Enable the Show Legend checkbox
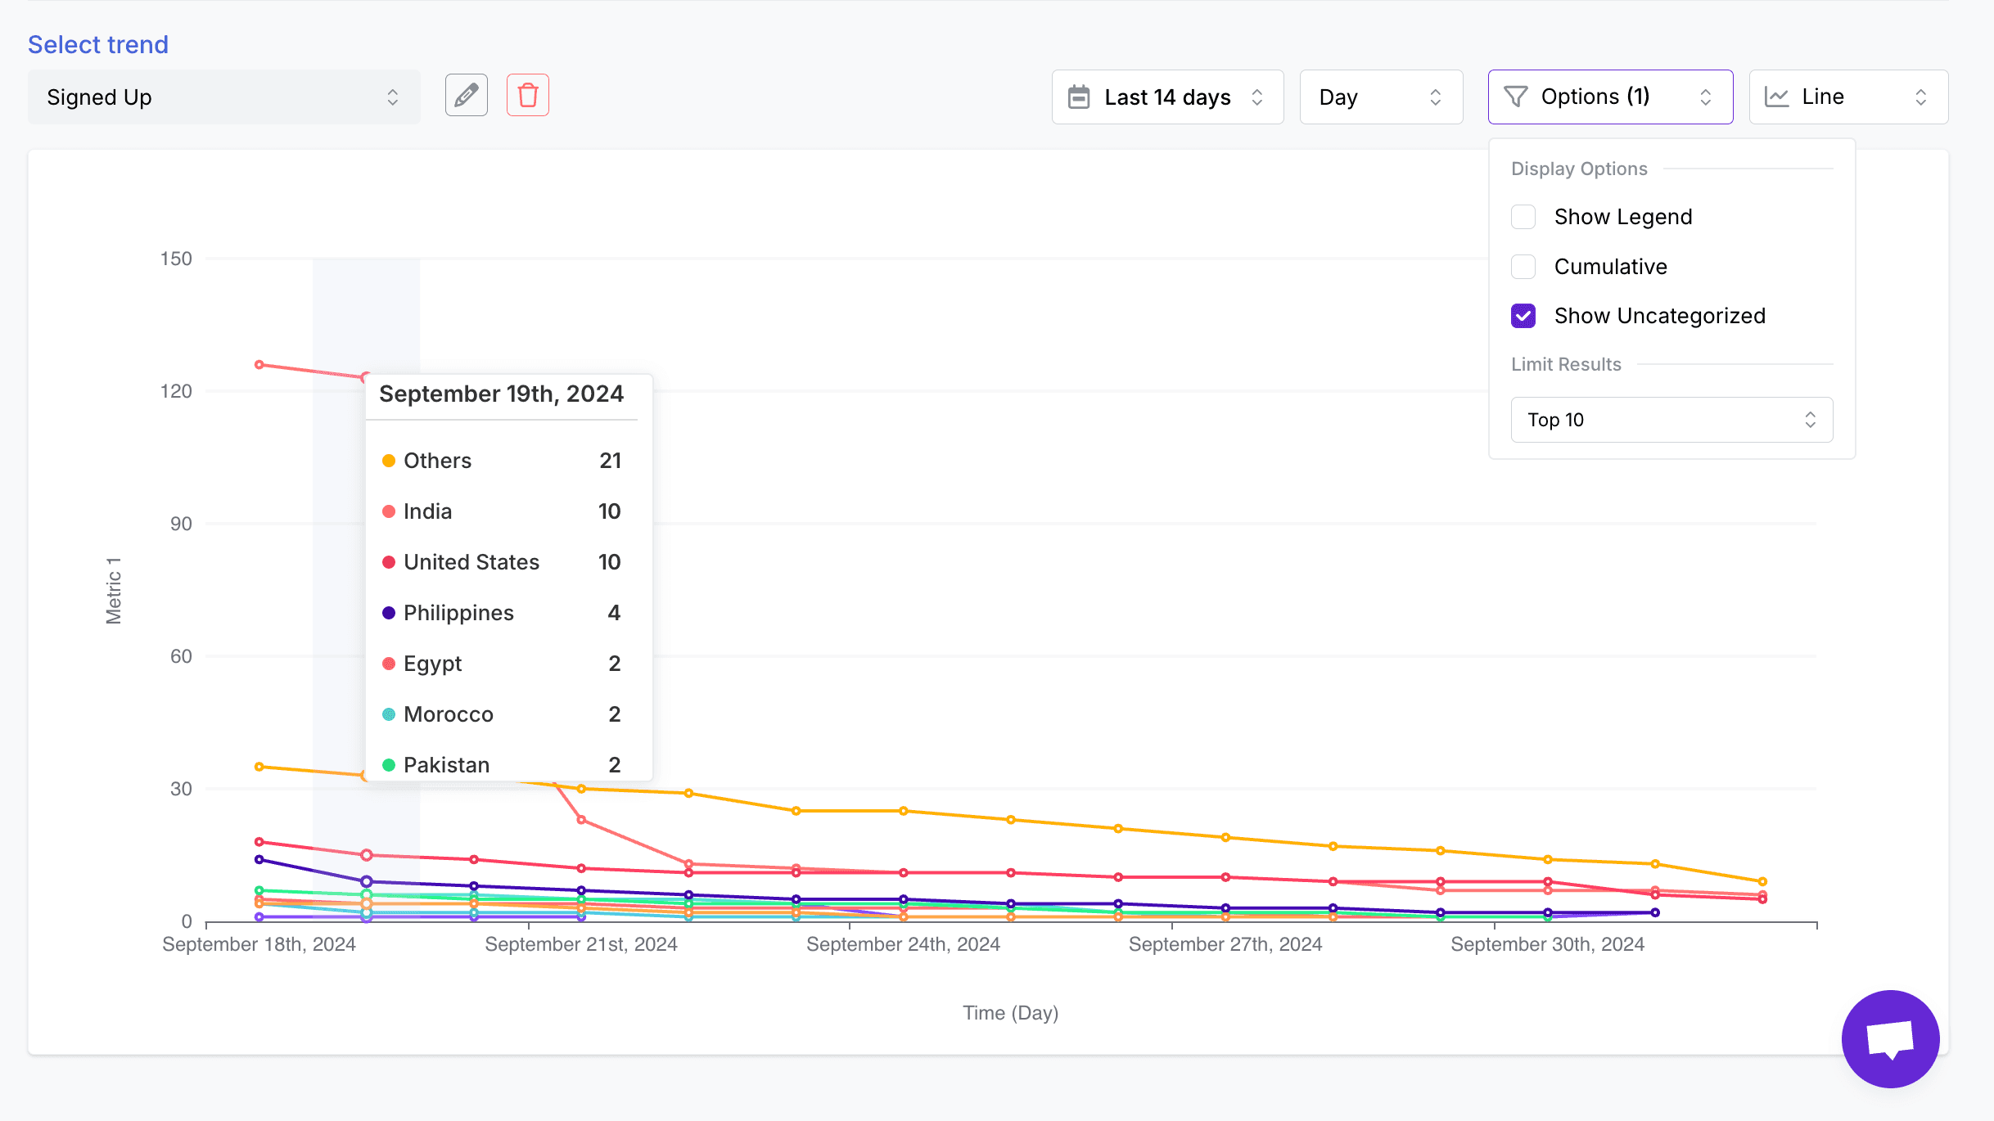This screenshot has height=1121, width=1994. (1523, 217)
